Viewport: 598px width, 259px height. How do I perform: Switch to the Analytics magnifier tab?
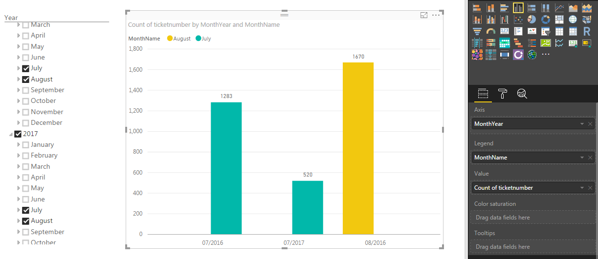[x=522, y=94]
